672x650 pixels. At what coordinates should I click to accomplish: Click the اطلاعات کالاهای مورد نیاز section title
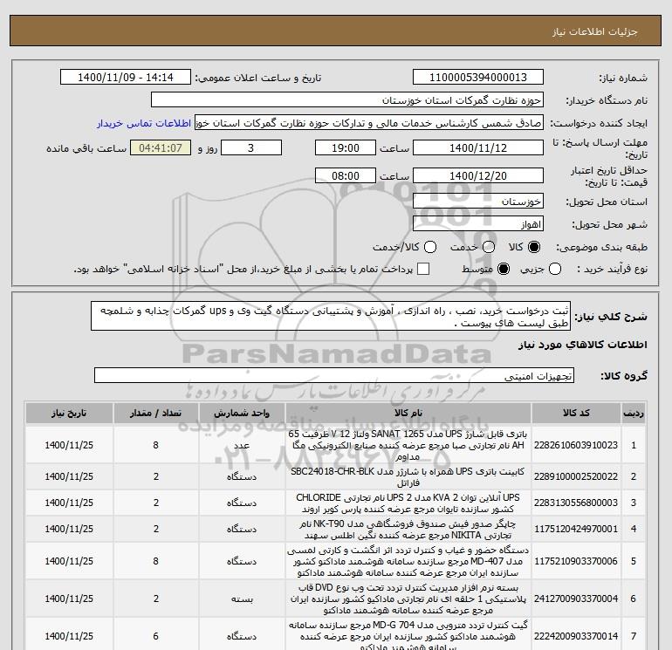[x=582, y=345]
